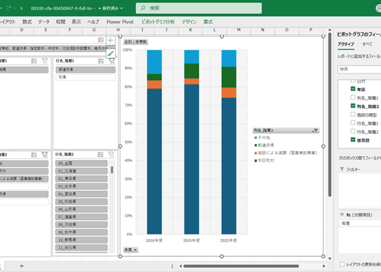The height and width of the screenshot is (272, 381).
Task: Add a new sheet with the plus button
Action: pyautogui.click(x=21, y=266)
